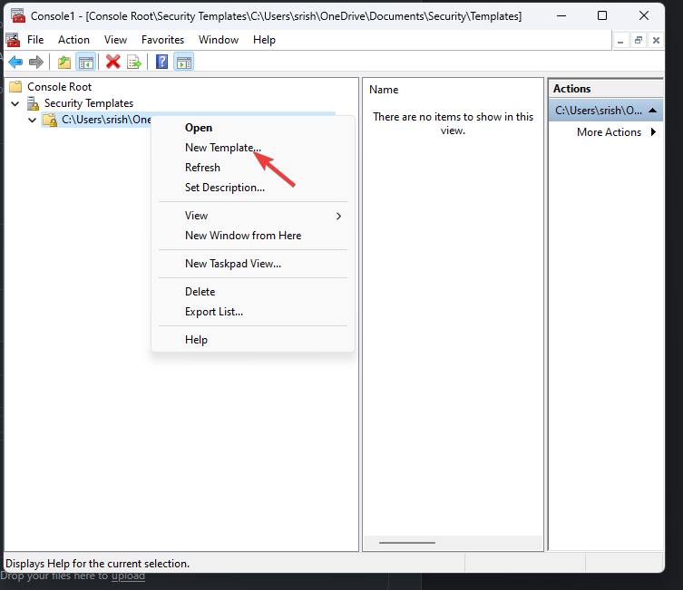The width and height of the screenshot is (683, 590).
Task: Open the Help menu in menu bar
Action: (264, 40)
